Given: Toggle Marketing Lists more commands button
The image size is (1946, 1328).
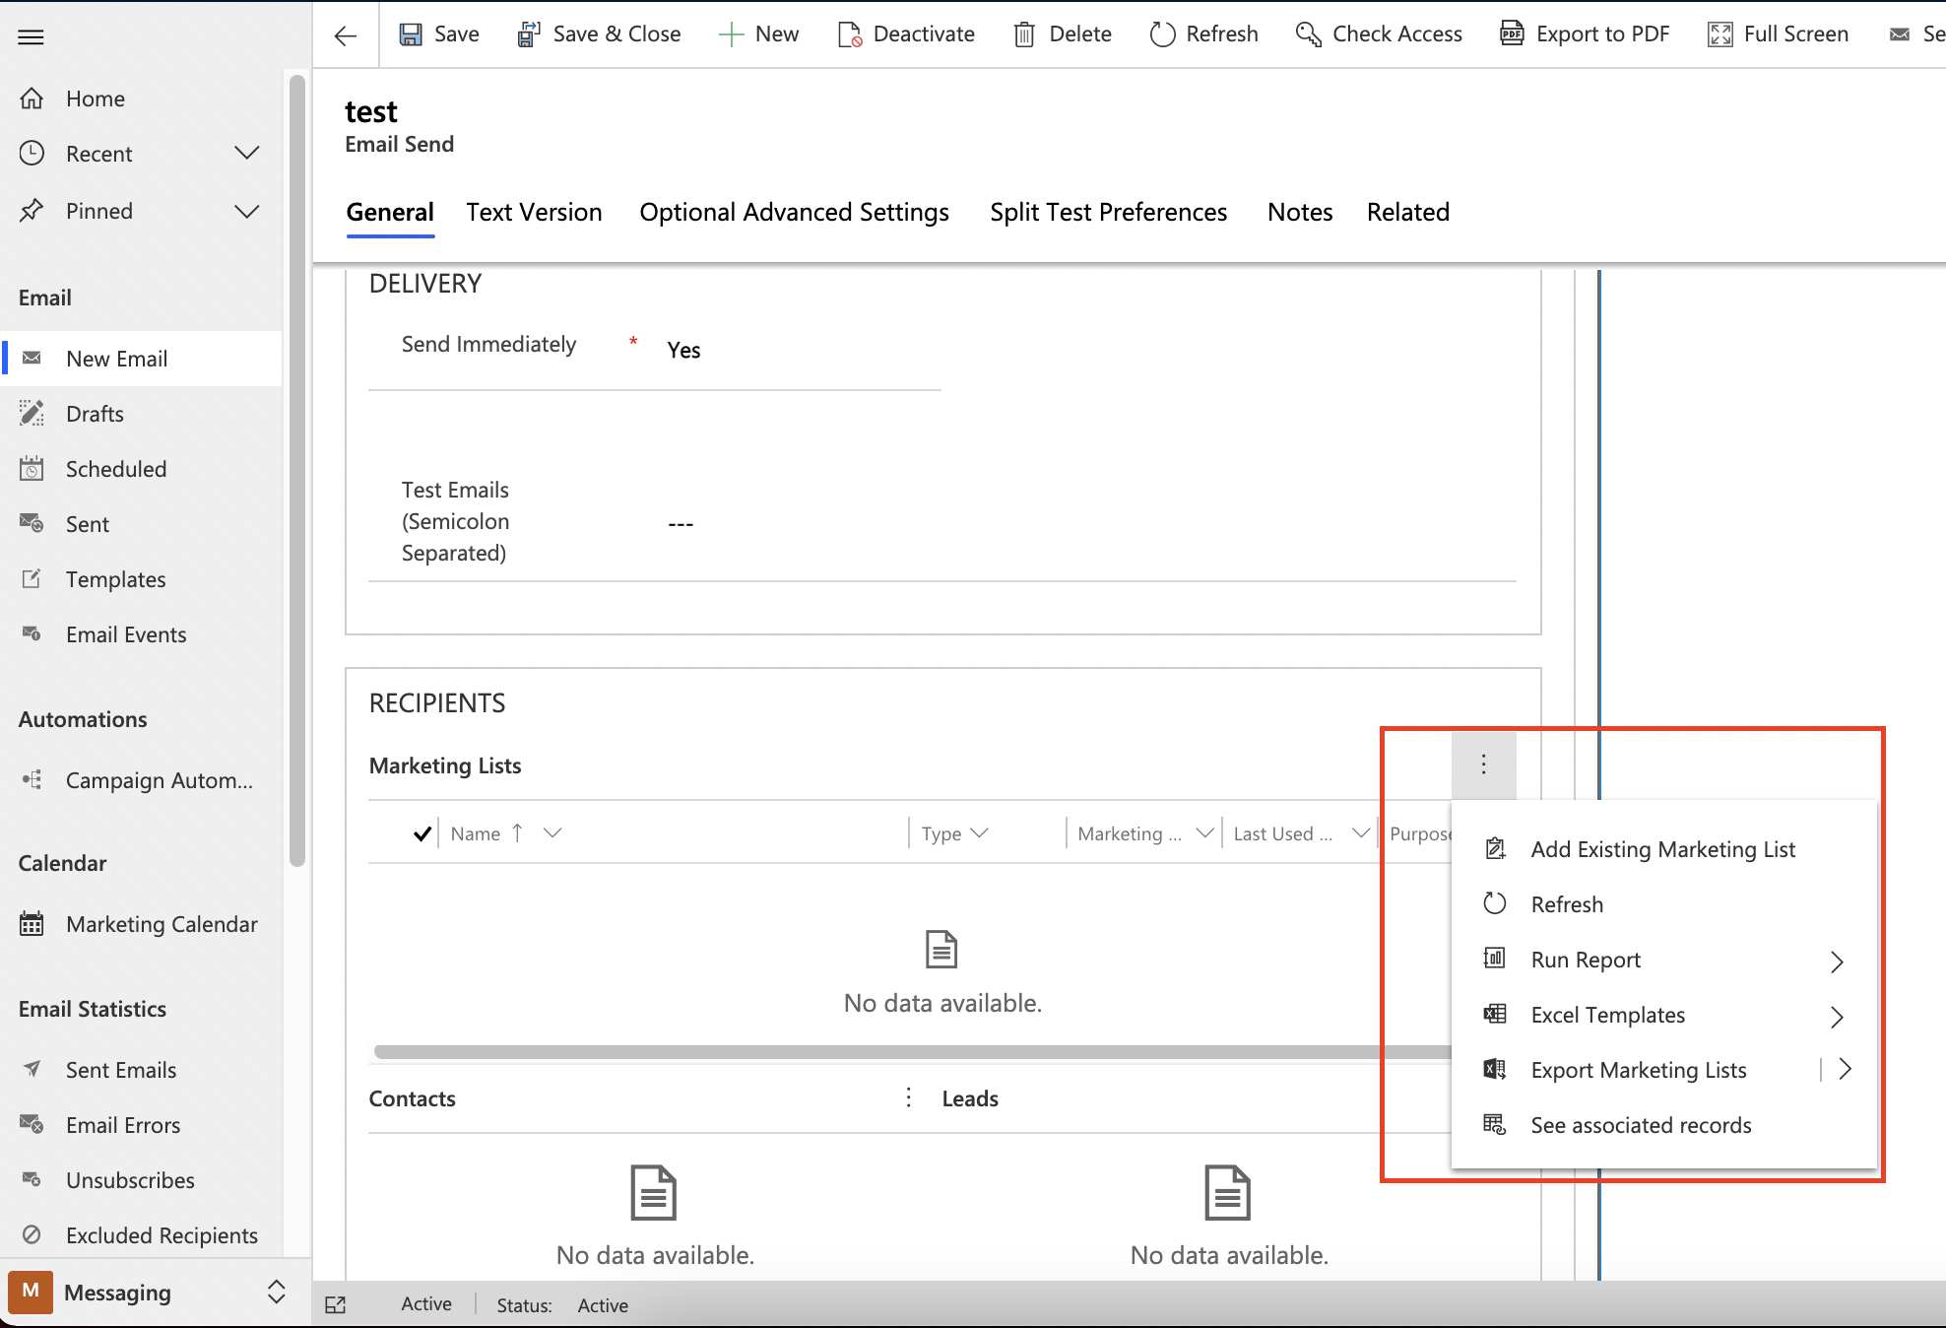Looking at the screenshot, I should tap(1483, 764).
